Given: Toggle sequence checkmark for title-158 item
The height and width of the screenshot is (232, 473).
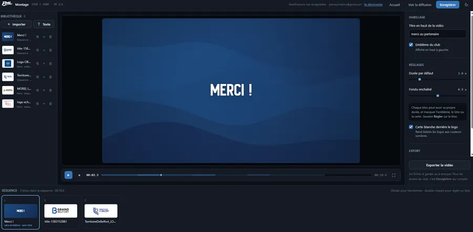Looking at the screenshot, I should tap(44, 50).
